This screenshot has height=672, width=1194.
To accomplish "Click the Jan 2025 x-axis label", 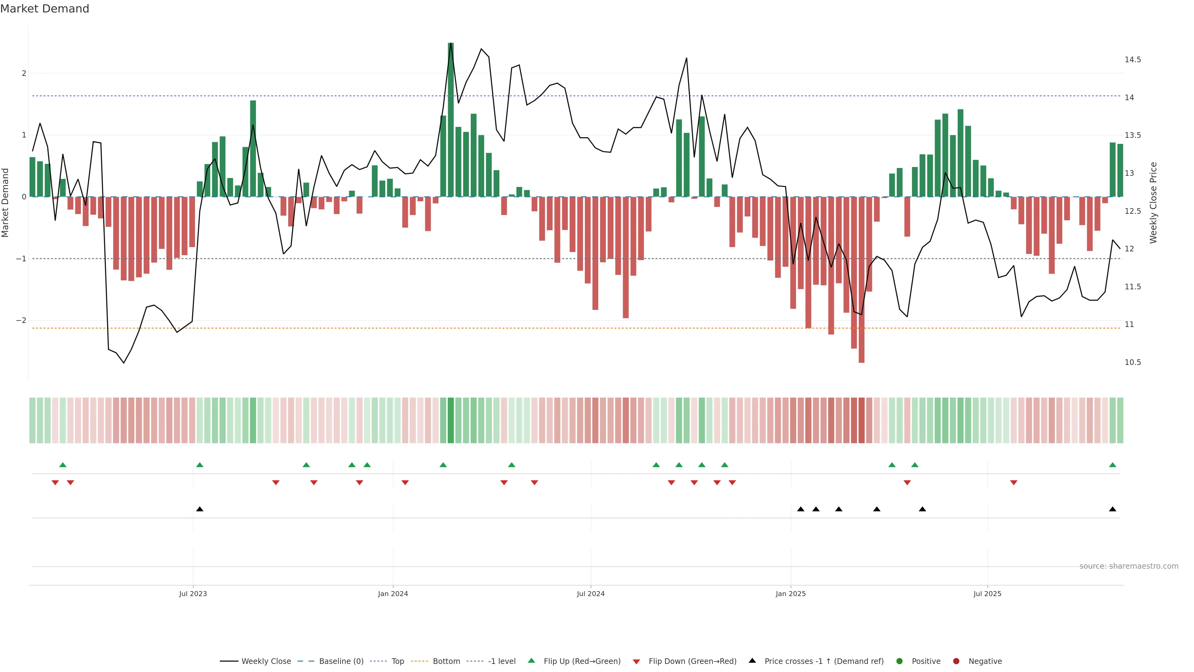I will pyautogui.click(x=791, y=594).
